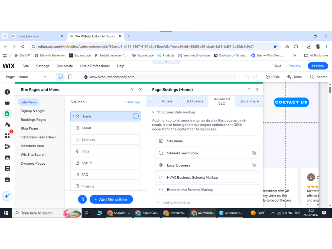Switch to the Social share tab
Screen dimensions: 332x249
[x=249, y=101]
